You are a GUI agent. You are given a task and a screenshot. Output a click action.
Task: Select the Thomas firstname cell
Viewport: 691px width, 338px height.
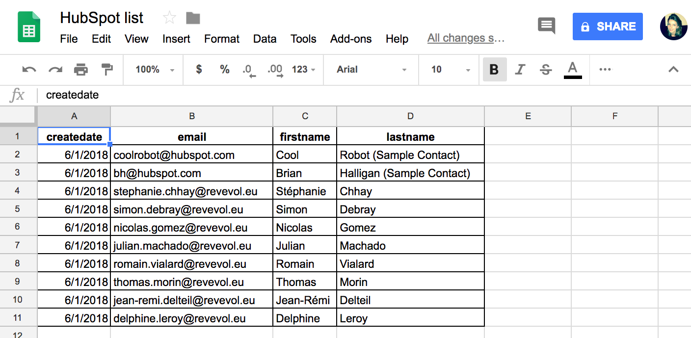(x=305, y=282)
